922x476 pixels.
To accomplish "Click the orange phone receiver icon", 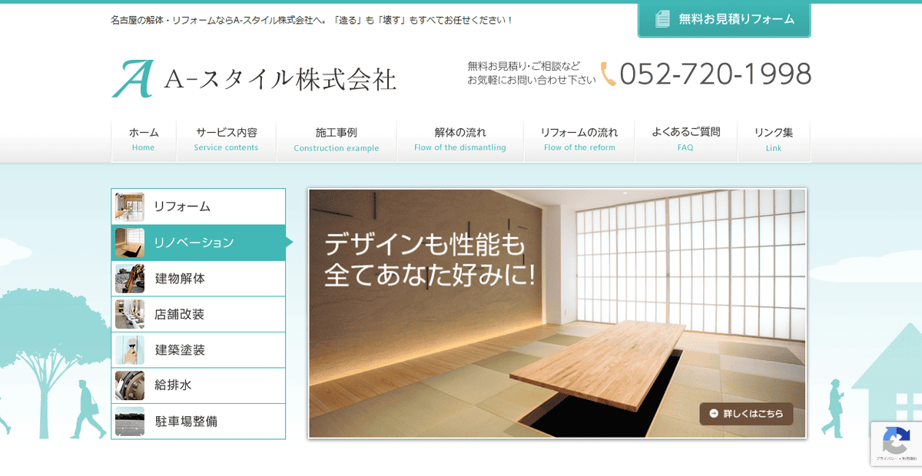I will [x=609, y=74].
